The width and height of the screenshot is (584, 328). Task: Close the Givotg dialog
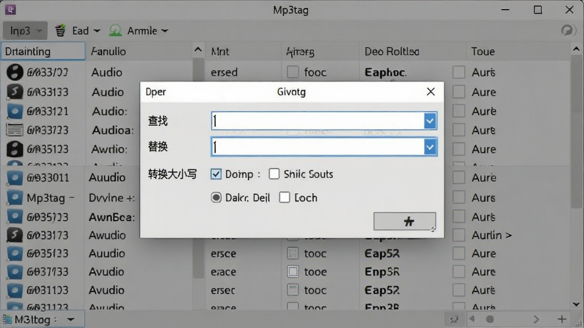point(431,92)
